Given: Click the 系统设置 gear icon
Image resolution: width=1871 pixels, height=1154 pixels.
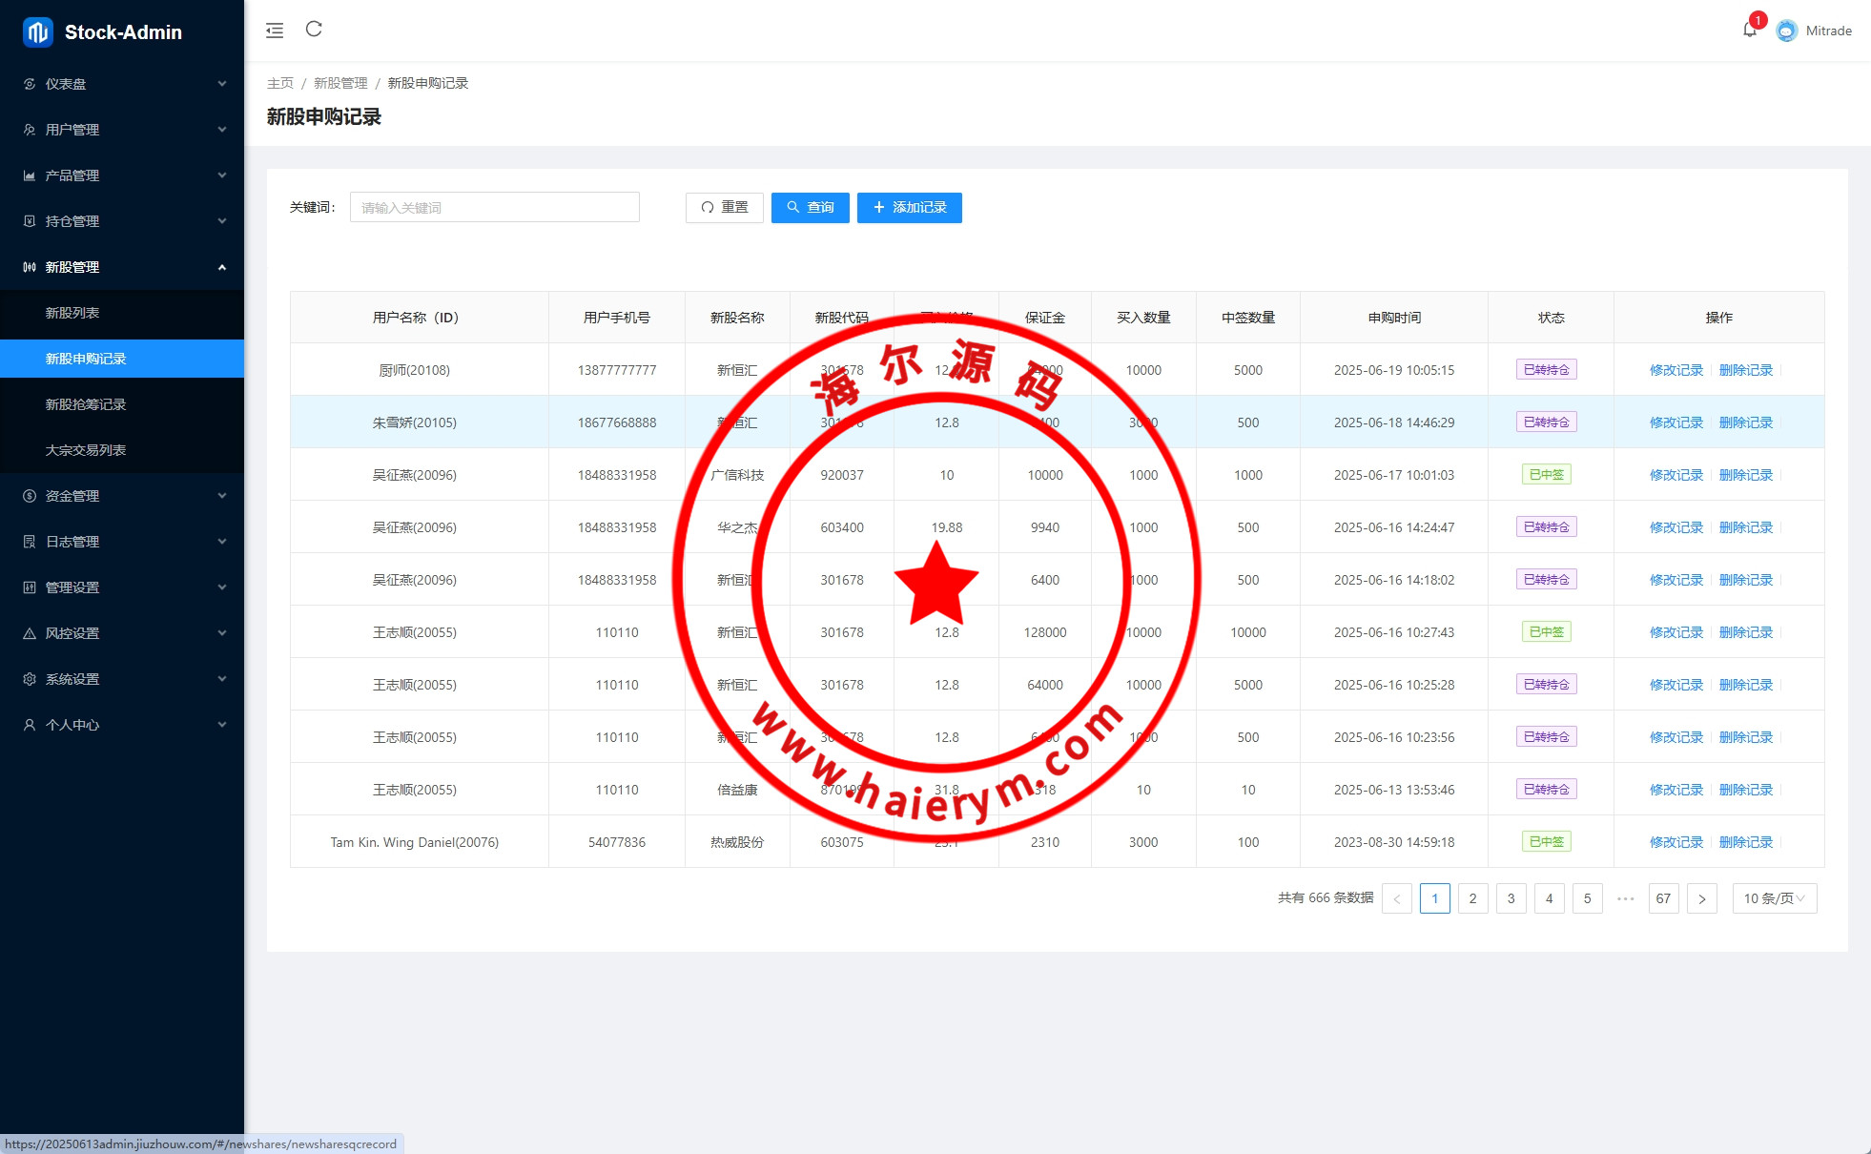Looking at the screenshot, I should pos(30,679).
